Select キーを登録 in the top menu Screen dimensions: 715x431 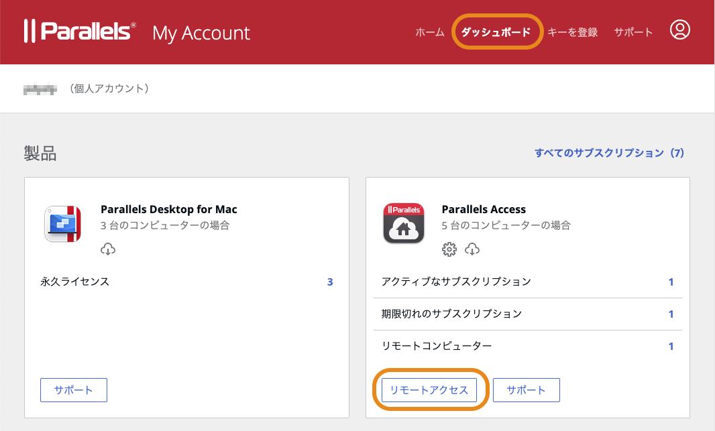tap(572, 32)
